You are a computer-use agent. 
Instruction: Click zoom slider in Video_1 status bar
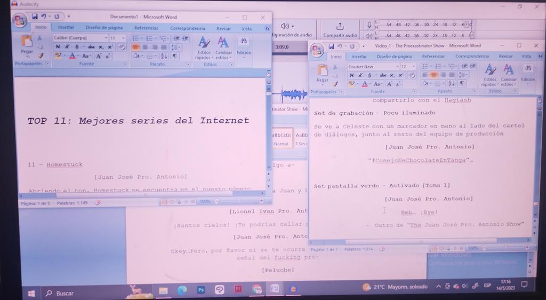(x=505, y=248)
